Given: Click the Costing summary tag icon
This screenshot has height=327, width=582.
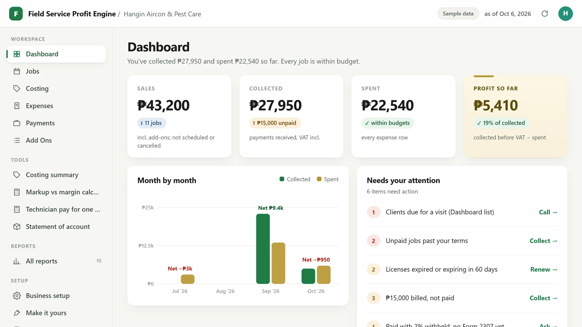Looking at the screenshot, I should click(x=17, y=175).
